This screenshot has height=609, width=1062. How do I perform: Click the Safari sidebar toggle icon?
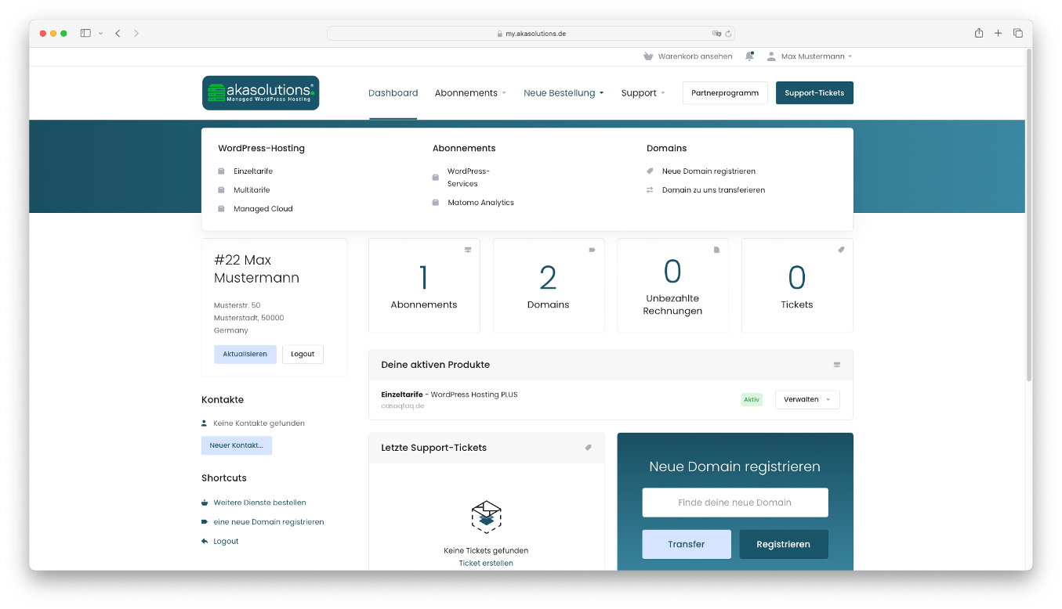85,33
